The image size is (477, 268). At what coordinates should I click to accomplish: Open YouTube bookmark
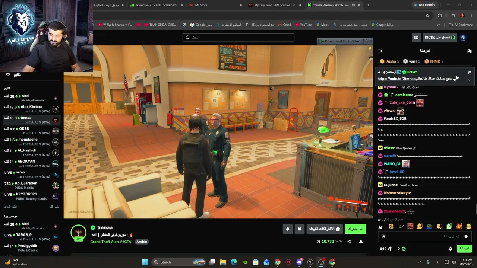[x=303, y=25]
